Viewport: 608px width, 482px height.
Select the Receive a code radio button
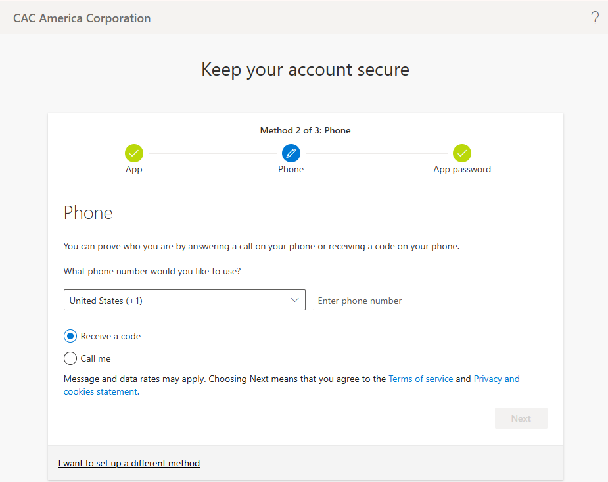pos(70,336)
